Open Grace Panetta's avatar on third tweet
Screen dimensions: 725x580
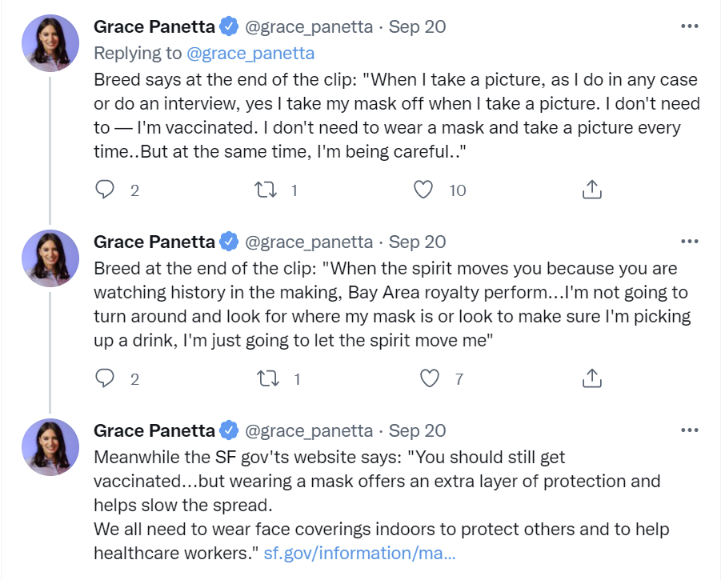coord(50,447)
